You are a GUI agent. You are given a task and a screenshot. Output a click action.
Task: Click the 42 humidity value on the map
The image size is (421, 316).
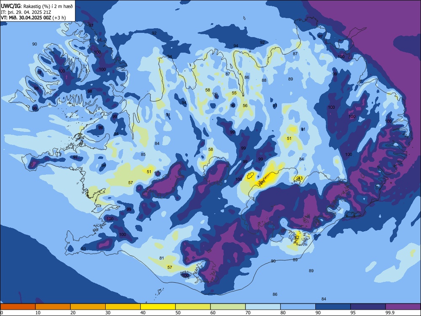[297, 238]
